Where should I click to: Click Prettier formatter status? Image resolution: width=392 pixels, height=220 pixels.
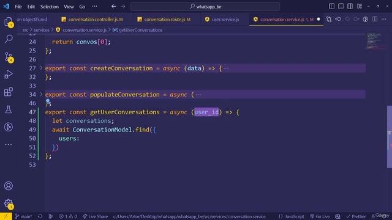[355, 216]
